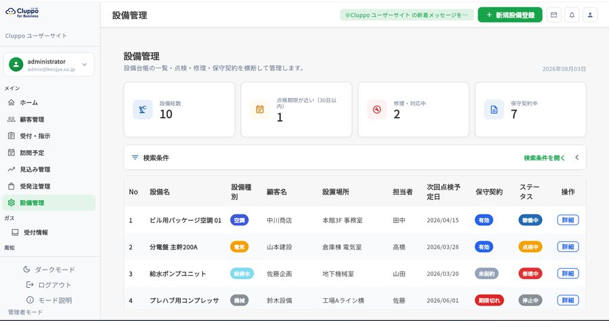Click the Cluppo 新着メッセージ banner
The image size is (609, 321).
tap(407, 15)
